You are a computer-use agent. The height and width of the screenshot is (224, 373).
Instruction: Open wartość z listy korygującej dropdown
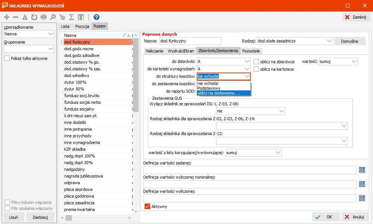pyautogui.click(x=253, y=153)
